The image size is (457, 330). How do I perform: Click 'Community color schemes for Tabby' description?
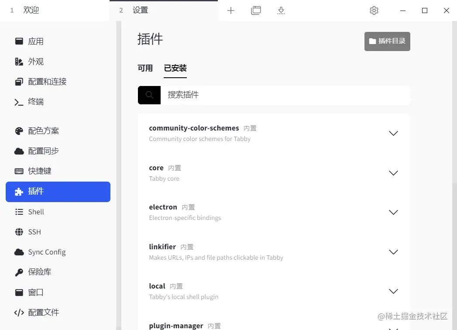(x=199, y=139)
